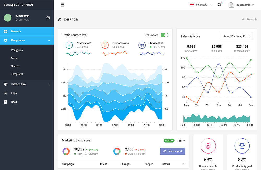Click the Kitchen Sink diamond icon

pyautogui.click(x=6, y=84)
